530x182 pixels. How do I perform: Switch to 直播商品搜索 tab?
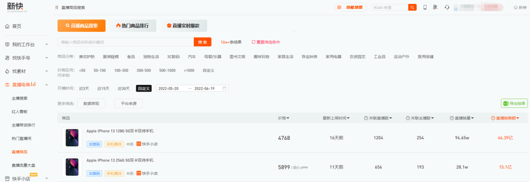pos(81,26)
